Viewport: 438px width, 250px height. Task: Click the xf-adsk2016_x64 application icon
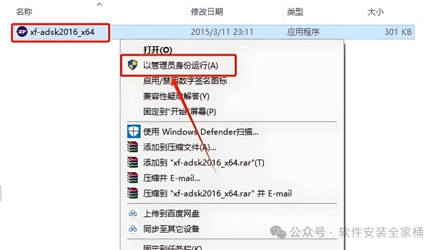point(22,32)
